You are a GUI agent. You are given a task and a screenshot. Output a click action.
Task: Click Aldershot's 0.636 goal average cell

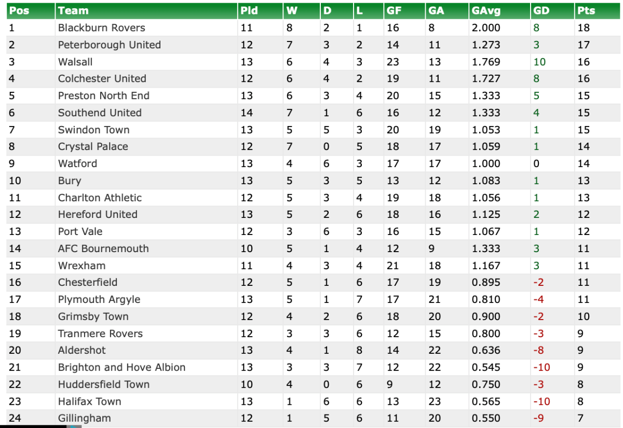click(486, 350)
